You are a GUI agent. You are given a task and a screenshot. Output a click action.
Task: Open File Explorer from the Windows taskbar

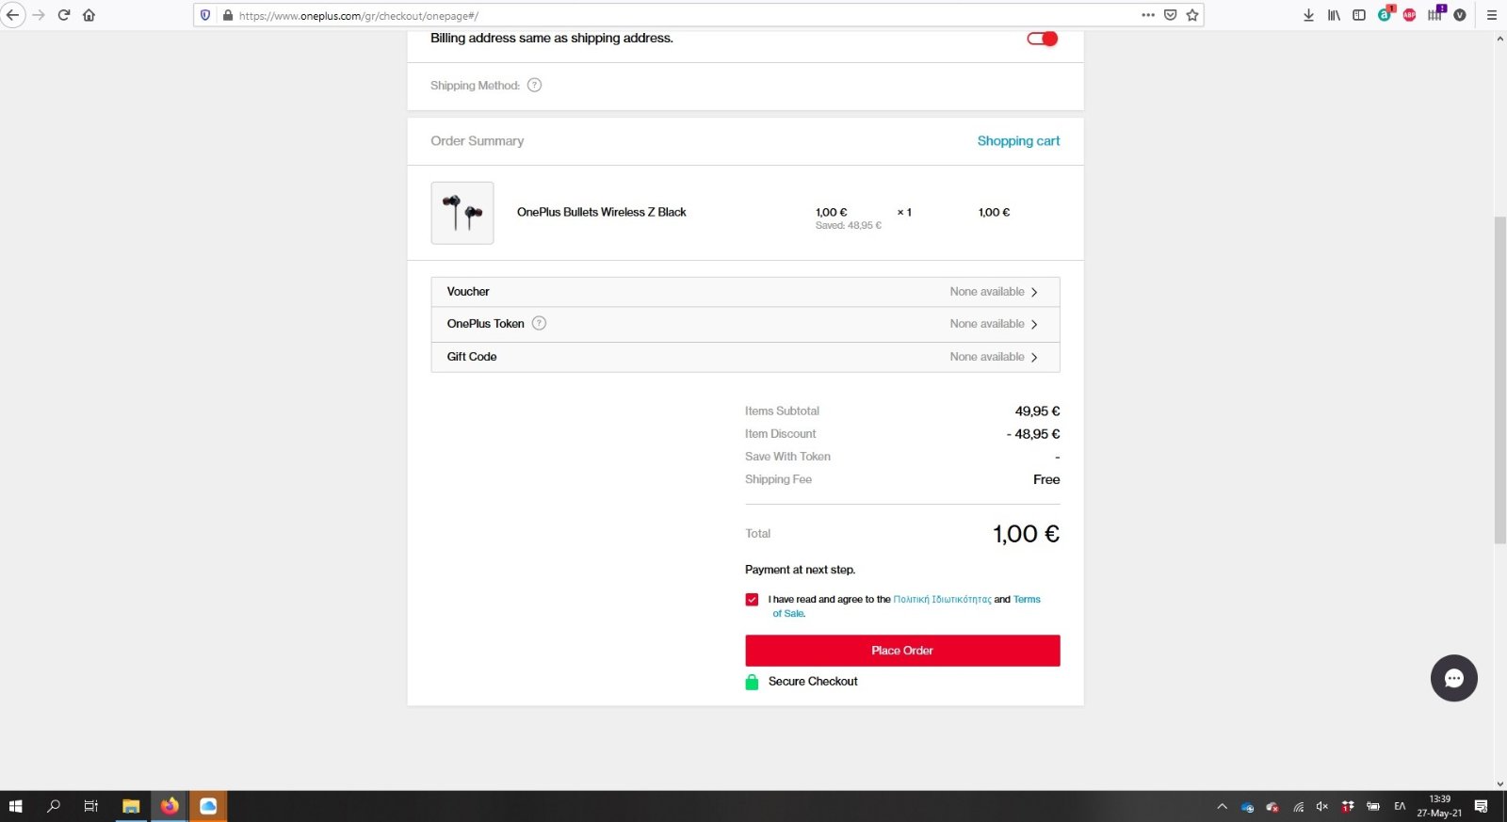(131, 806)
